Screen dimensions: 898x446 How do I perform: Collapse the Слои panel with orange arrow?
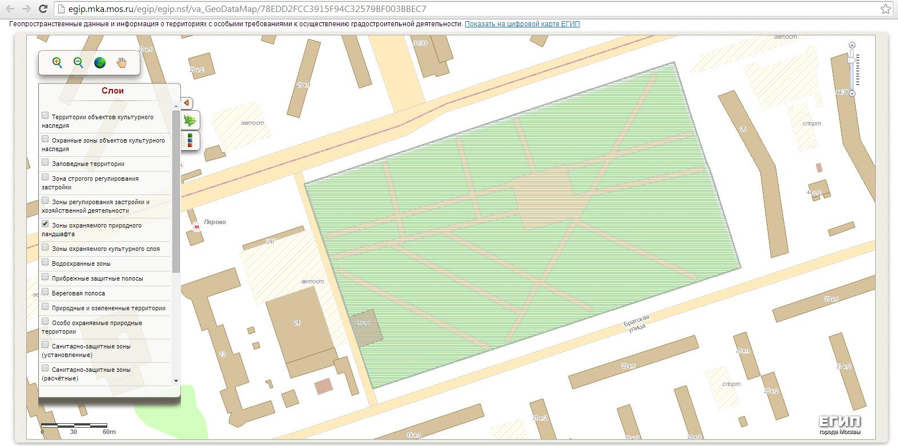[x=186, y=103]
